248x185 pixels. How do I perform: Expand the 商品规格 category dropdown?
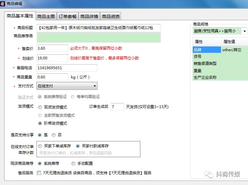pos(244,31)
